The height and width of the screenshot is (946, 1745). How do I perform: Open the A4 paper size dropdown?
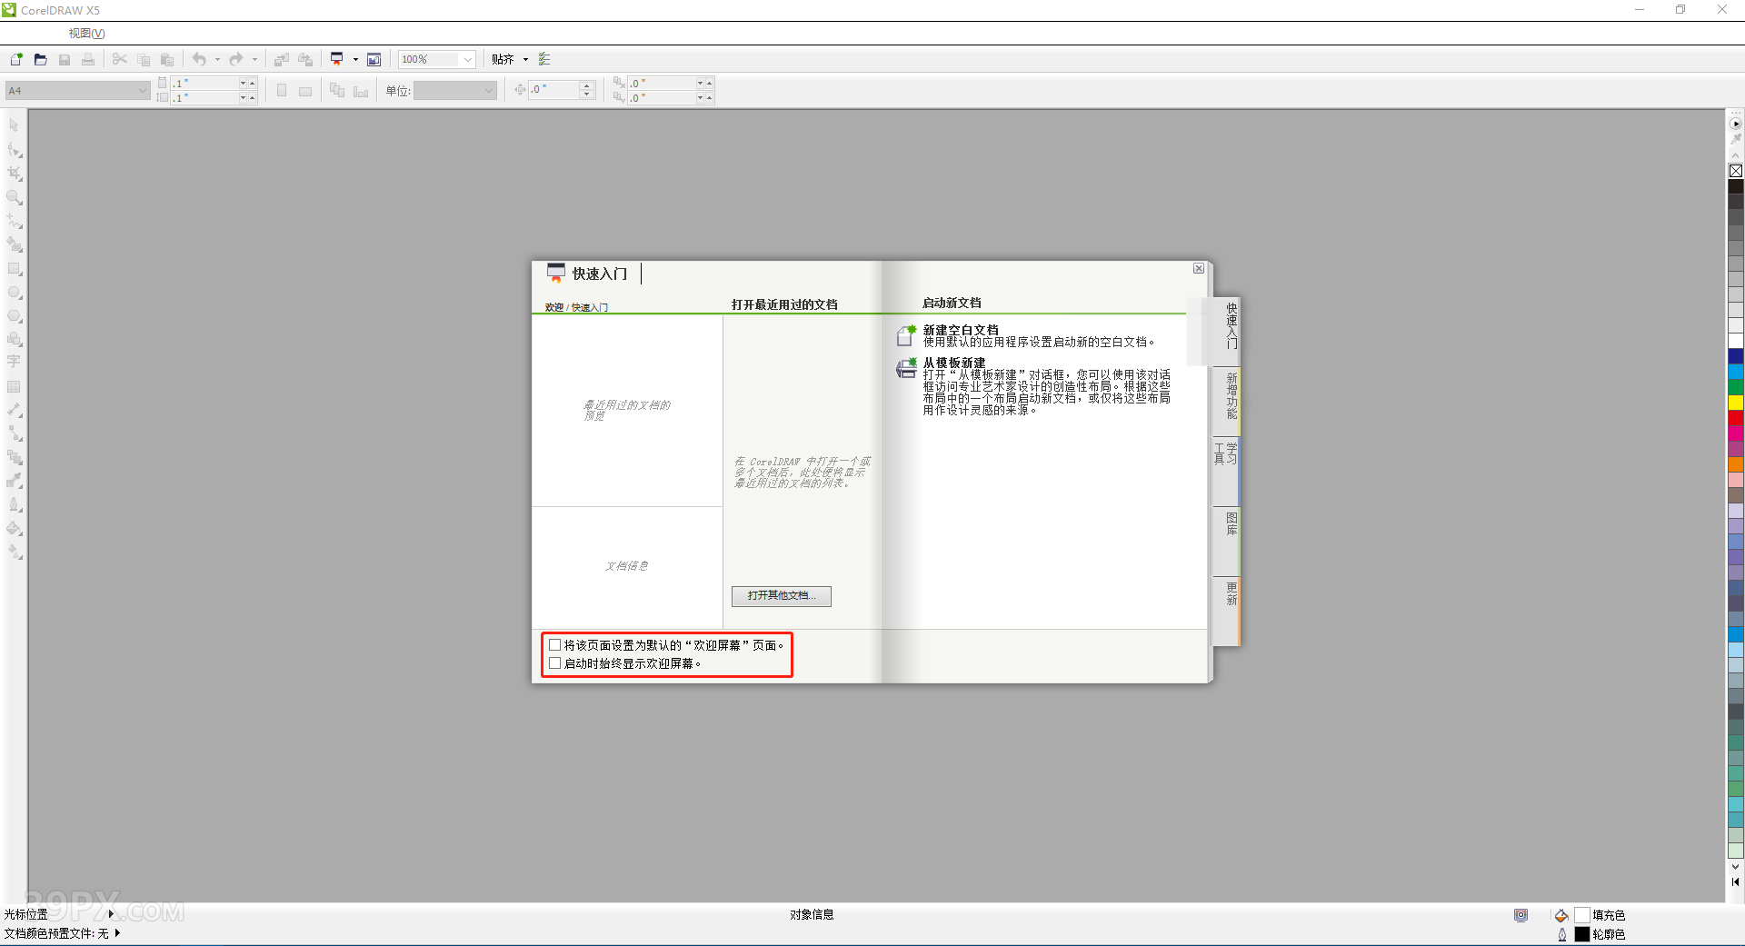tap(142, 90)
